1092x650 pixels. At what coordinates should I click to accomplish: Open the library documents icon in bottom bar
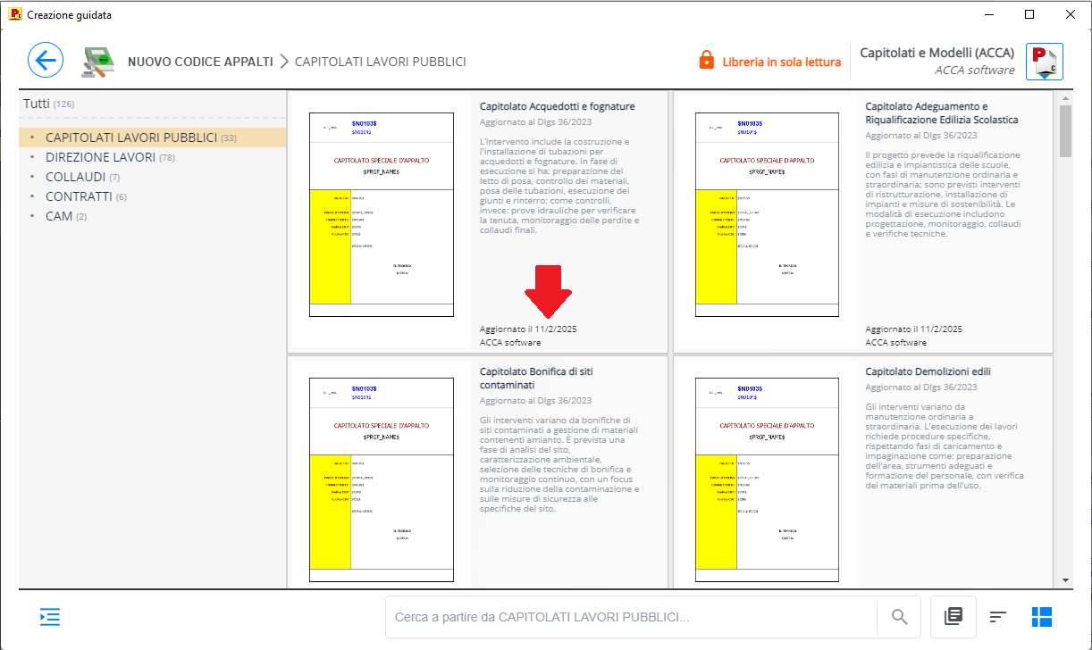pyautogui.click(x=953, y=617)
